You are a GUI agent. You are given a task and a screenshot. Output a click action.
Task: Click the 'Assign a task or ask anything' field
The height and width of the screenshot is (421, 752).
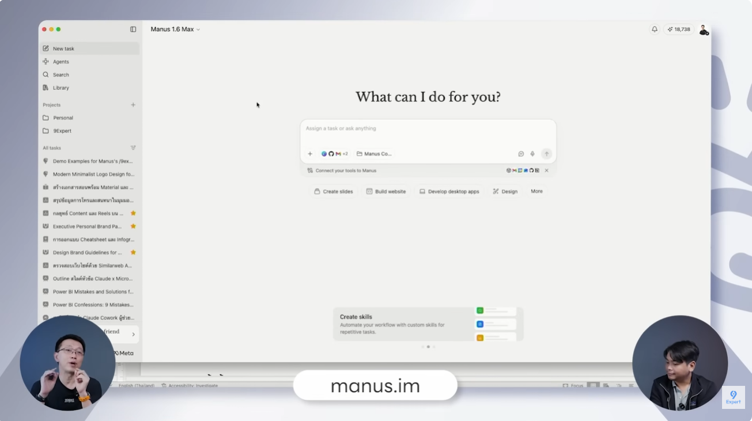point(428,128)
